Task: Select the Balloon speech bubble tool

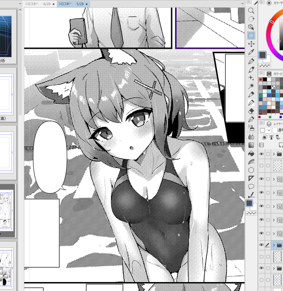Action: pos(251,187)
